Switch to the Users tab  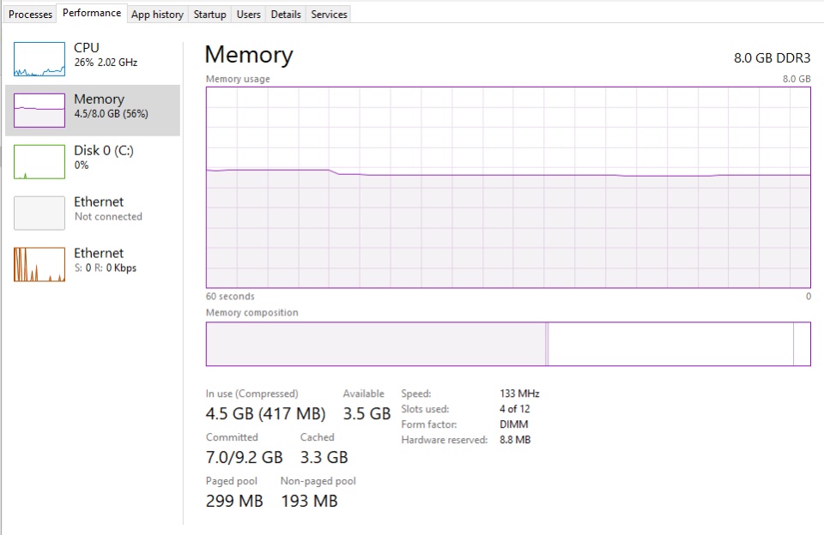point(249,15)
